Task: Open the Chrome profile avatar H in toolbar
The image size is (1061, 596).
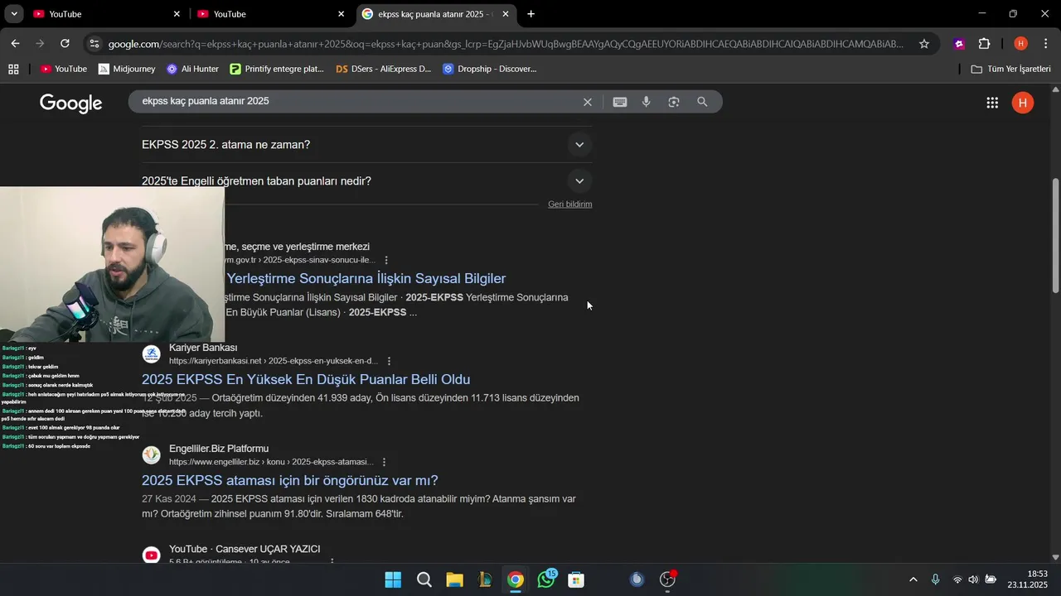Action: click(x=1020, y=44)
